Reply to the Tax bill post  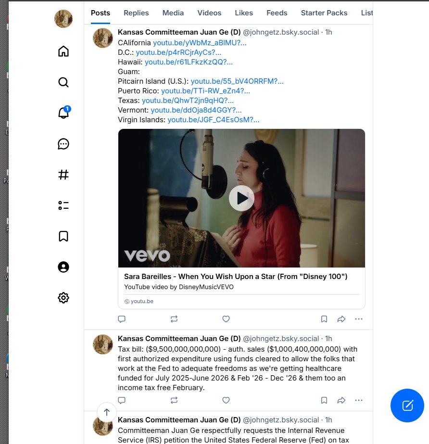pos(122,400)
